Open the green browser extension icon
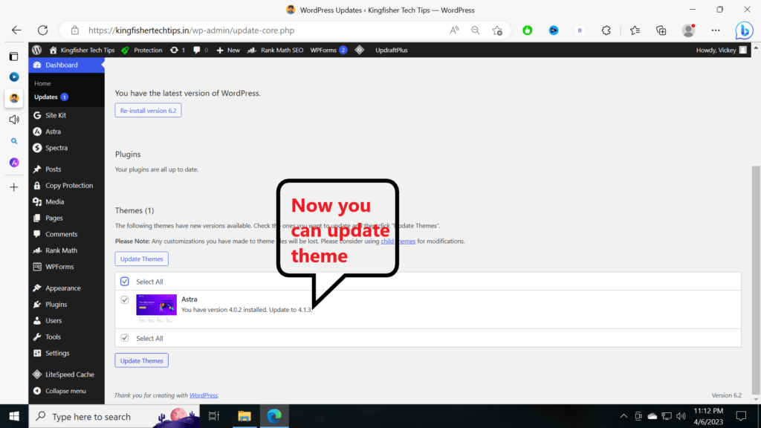The height and width of the screenshot is (428, 761). pyautogui.click(x=528, y=30)
